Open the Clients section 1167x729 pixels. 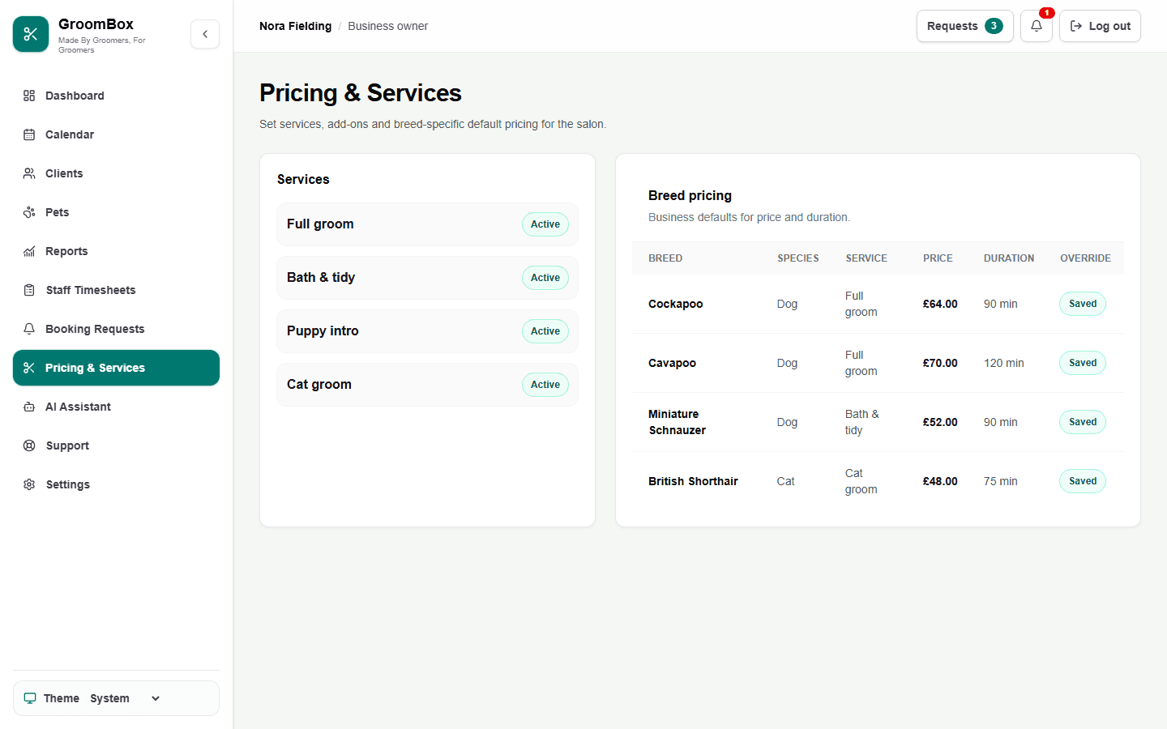[x=116, y=173]
